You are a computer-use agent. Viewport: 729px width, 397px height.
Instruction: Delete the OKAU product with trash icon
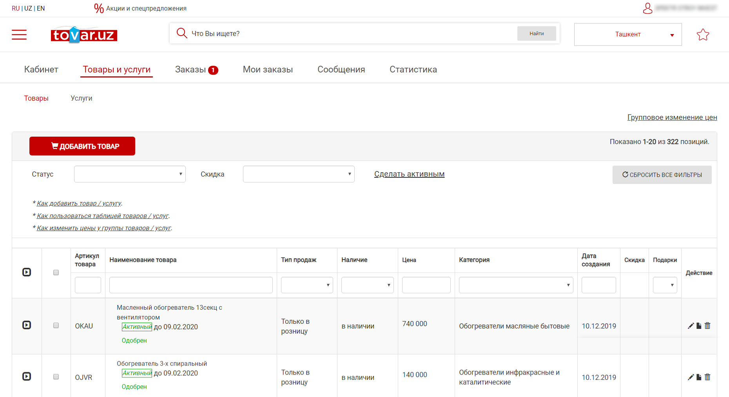tap(707, 326)
